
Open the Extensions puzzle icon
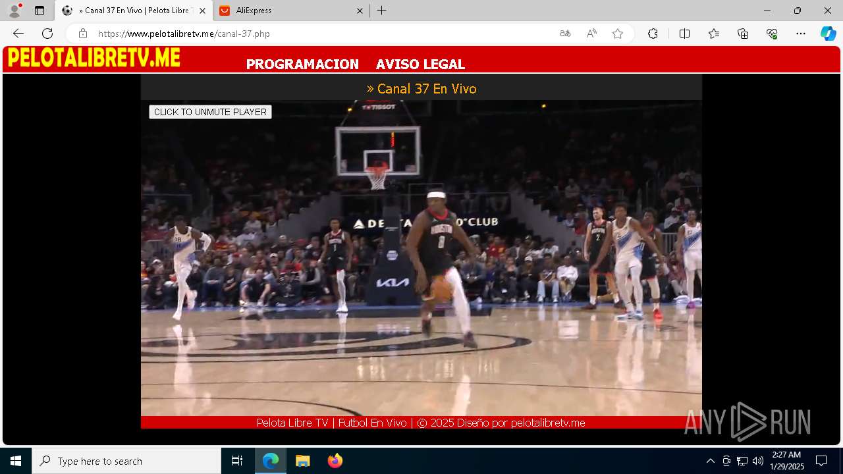click(653, 34)
